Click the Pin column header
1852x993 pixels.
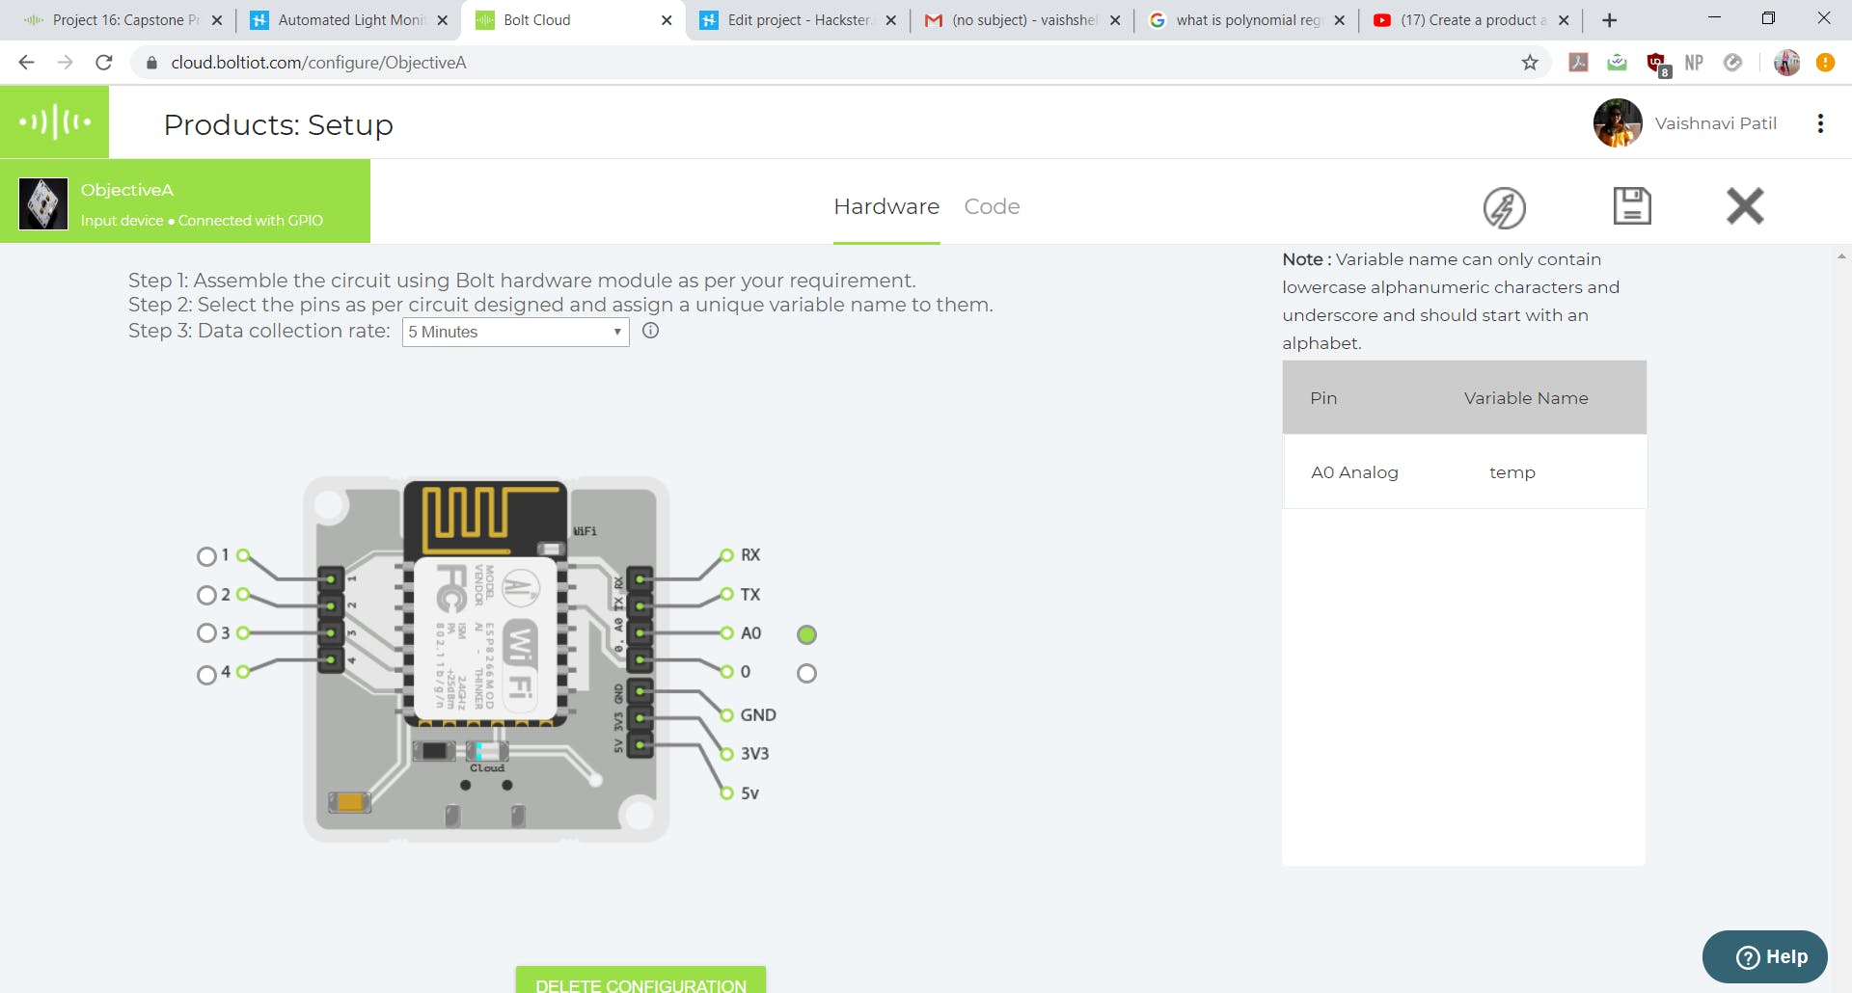[x=1323, y=398]
